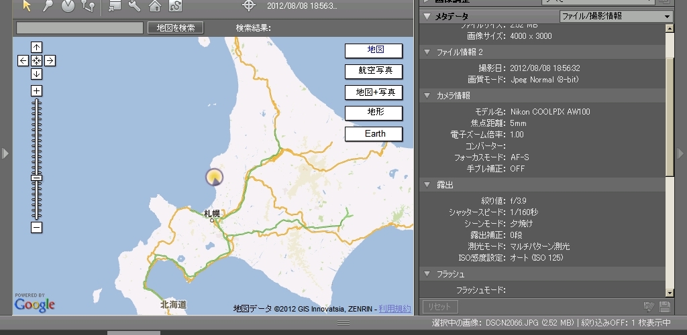The width and height of the screenshot is (687, 335).
Task: Collapse the メタデータ panel
Action: click(427, 16)
